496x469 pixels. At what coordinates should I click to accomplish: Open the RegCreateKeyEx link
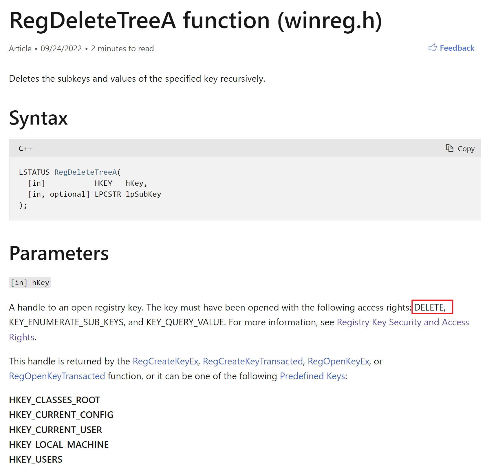(165, 361)
